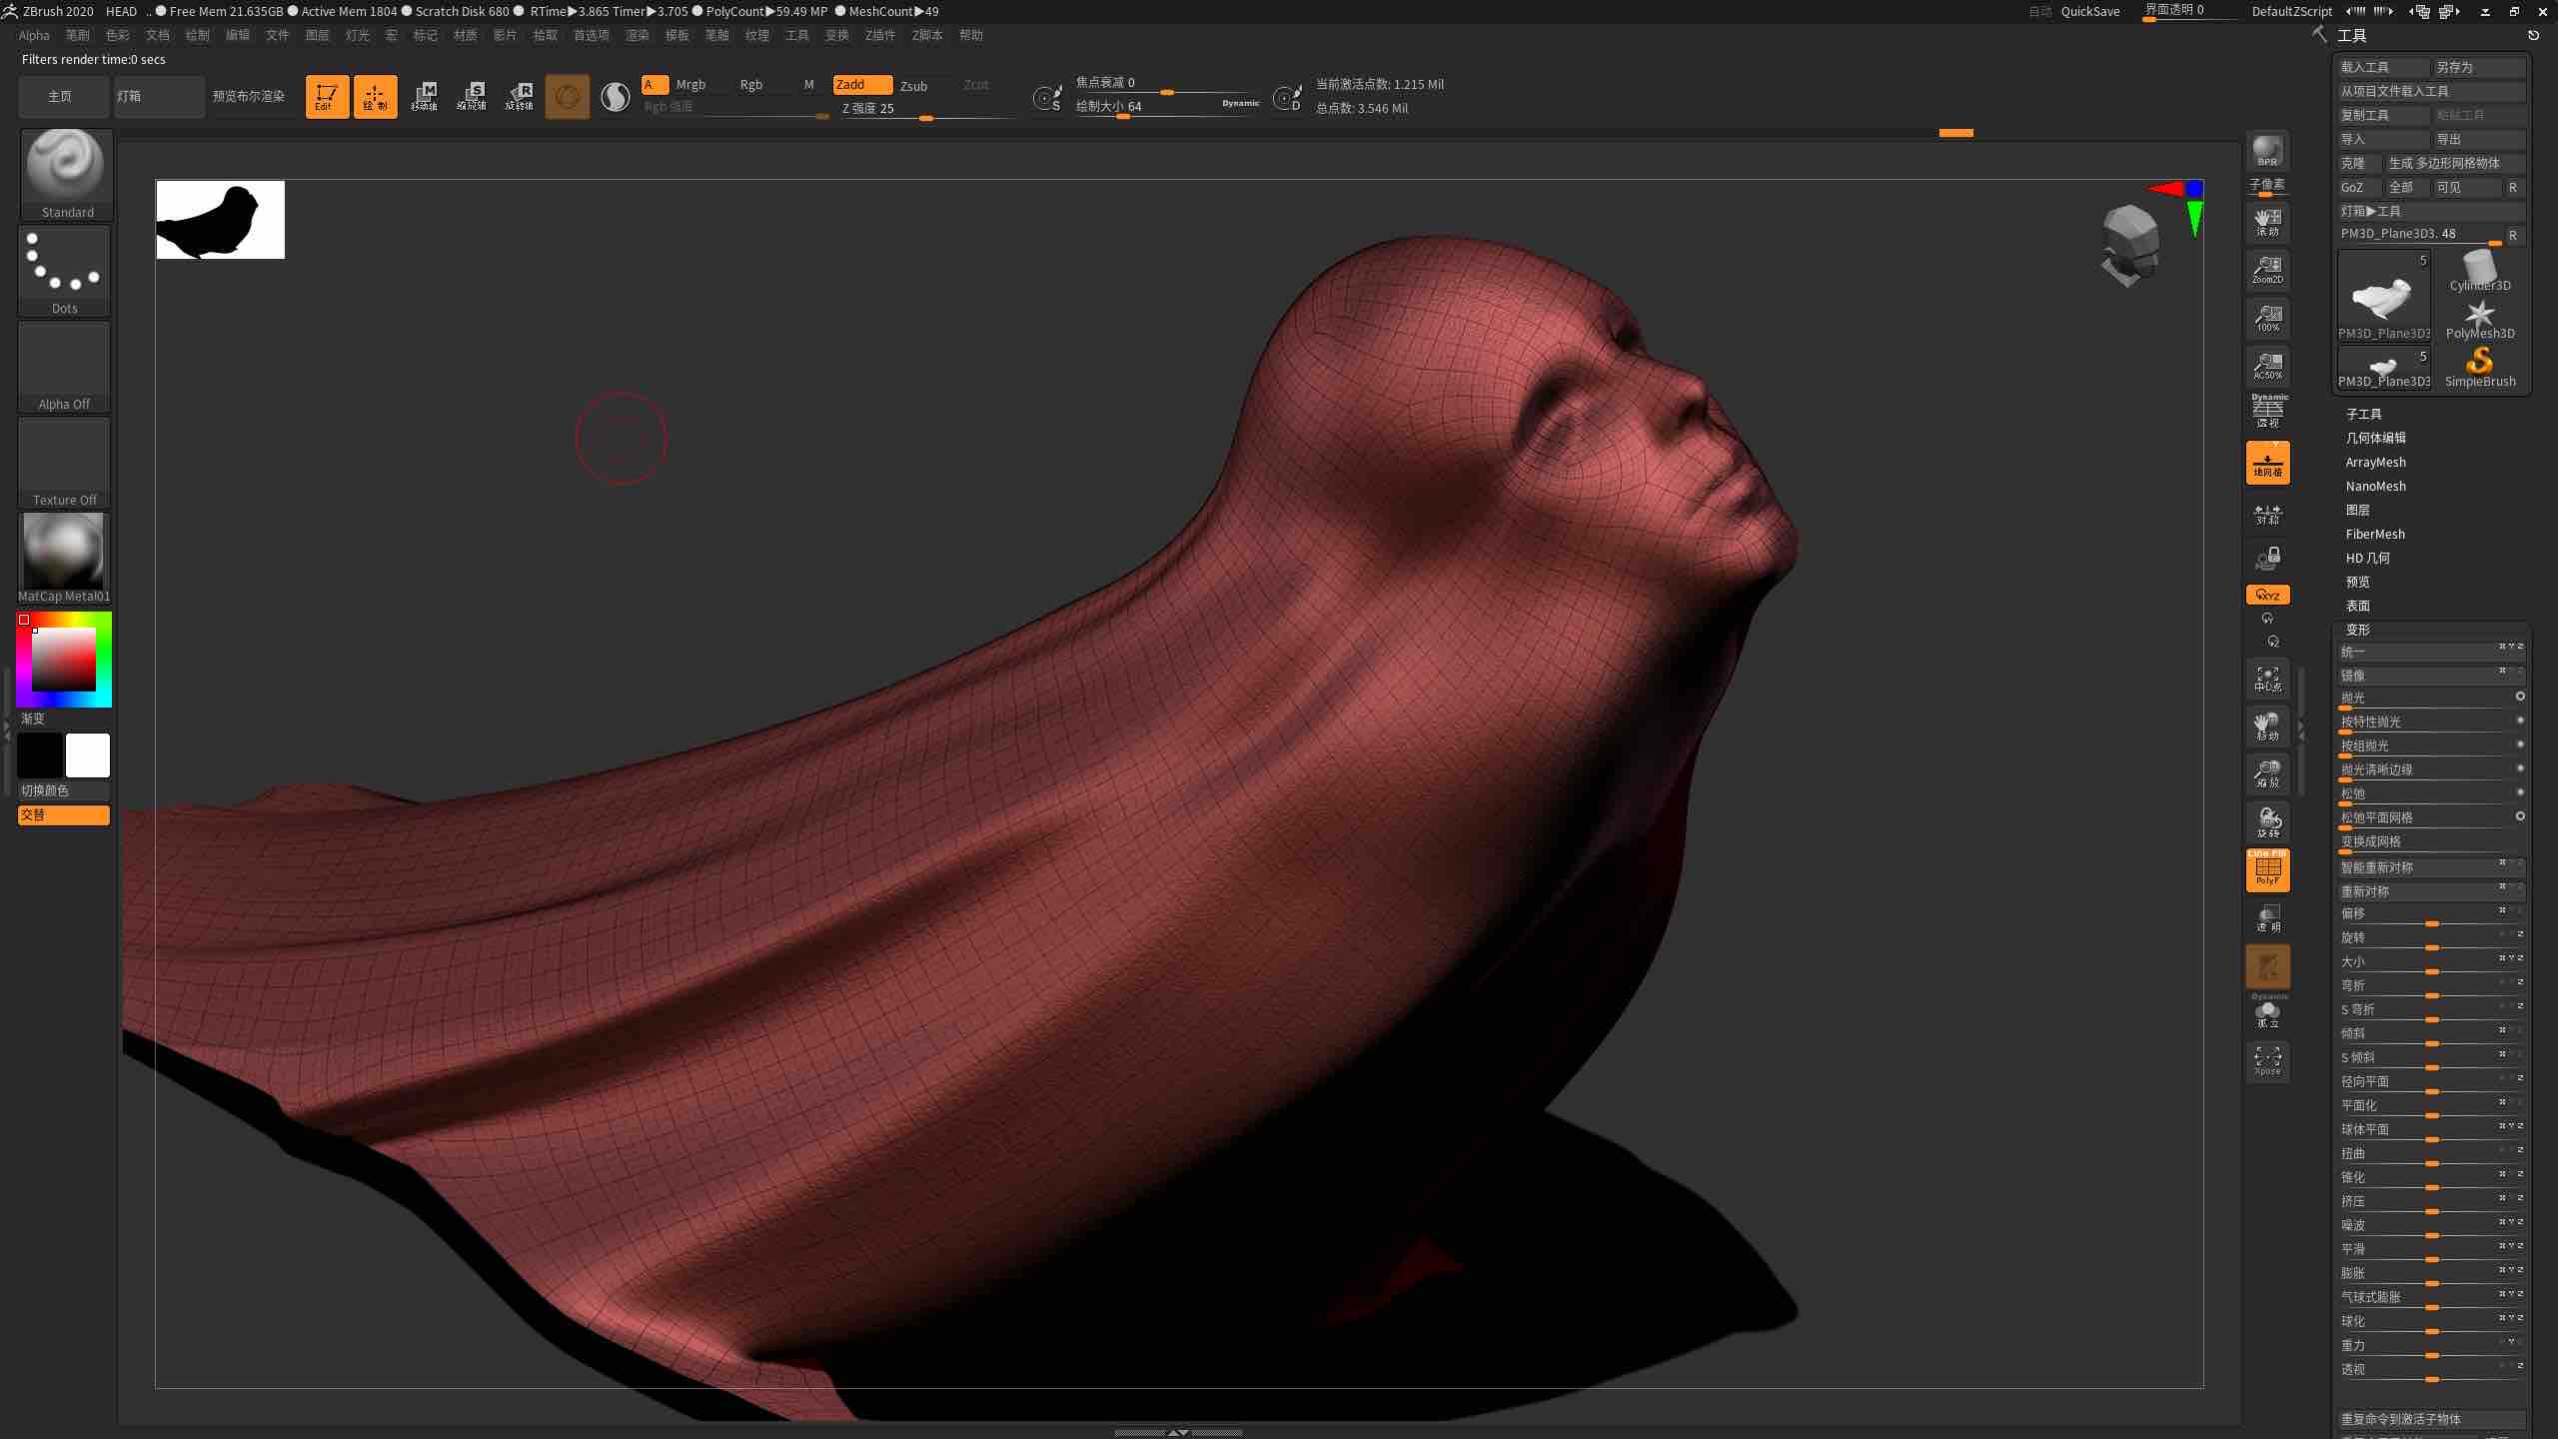The width and height of the screenshot is (2558, 1439).
Task: Open the 渲染 (Render) menu
Action: click(x=637, y=34)
